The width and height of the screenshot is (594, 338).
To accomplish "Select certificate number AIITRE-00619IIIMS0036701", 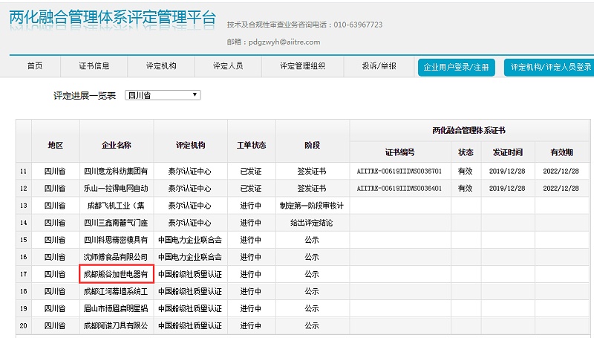I will (399, 171).
